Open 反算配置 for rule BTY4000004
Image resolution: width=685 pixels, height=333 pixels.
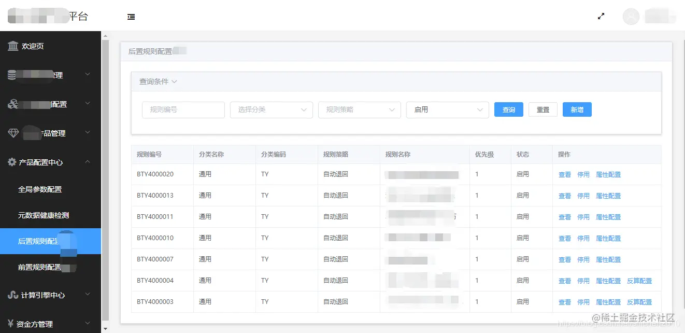pos(640,281)
